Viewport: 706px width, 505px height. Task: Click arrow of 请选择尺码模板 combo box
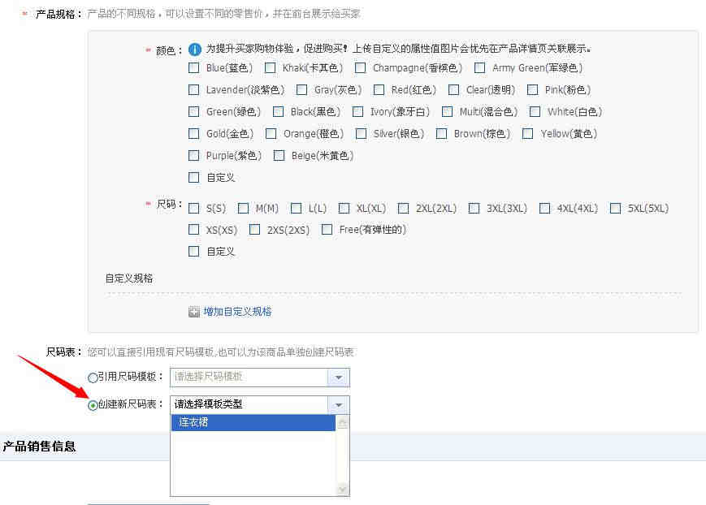point(339,378)
